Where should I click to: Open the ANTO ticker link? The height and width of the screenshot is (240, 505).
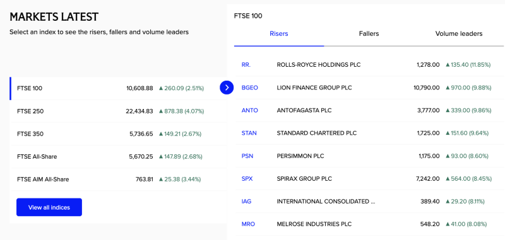[x=249, y=110]
